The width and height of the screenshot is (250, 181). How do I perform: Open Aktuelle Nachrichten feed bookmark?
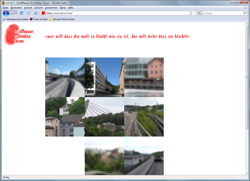pyautogui.click(x=61, y=19)
